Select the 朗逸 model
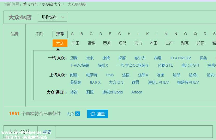Image resolution: width=216 pixels, height=140 pixels. (74, 75)
